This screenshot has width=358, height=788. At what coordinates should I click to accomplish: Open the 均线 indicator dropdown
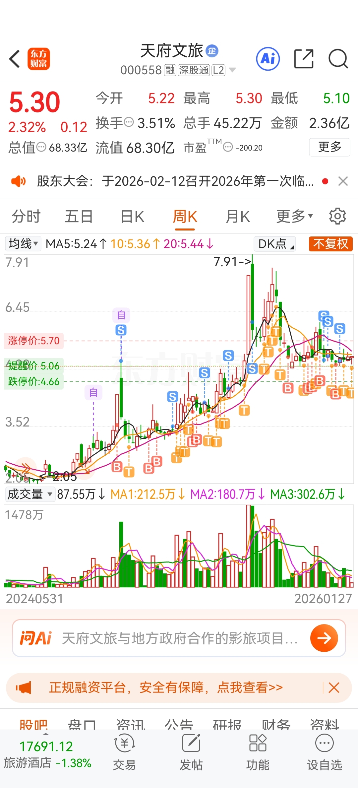coord(23,244)
